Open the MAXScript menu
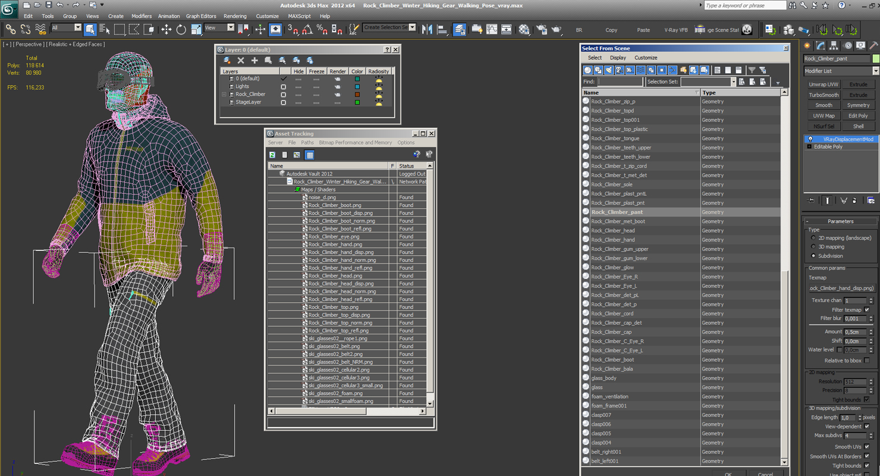 point(299,16)
